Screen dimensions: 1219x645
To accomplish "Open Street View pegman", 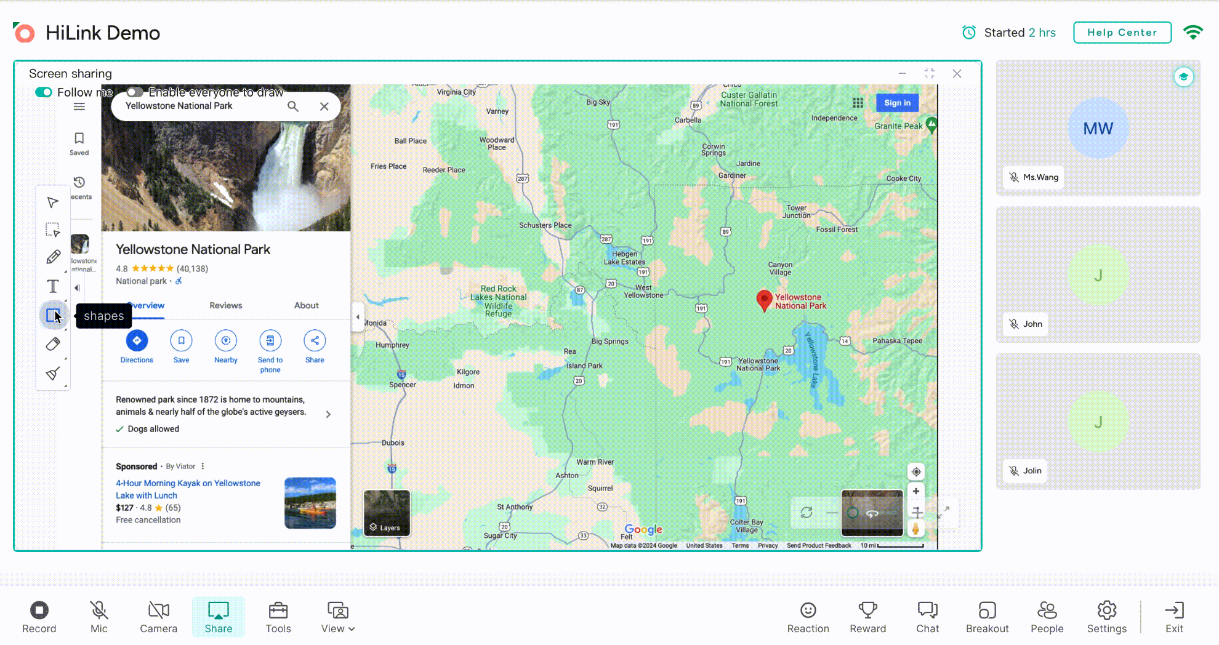I will 916,528.
